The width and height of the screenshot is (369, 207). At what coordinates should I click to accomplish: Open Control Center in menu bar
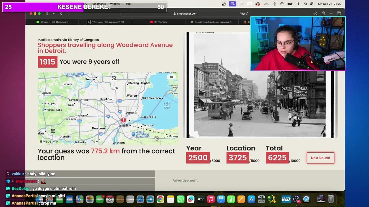click(x=312, y=4)
